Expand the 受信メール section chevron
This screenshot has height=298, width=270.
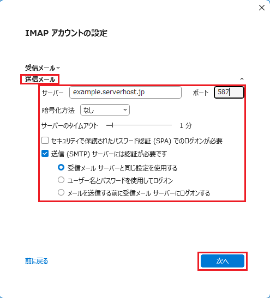tap(58, 68)
